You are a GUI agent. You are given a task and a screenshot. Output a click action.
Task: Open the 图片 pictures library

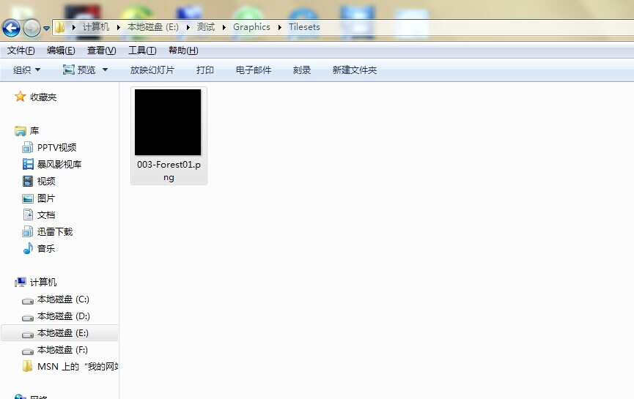[46, 198]
